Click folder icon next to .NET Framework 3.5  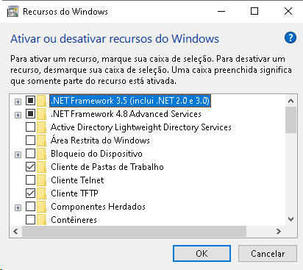point(42,101)
